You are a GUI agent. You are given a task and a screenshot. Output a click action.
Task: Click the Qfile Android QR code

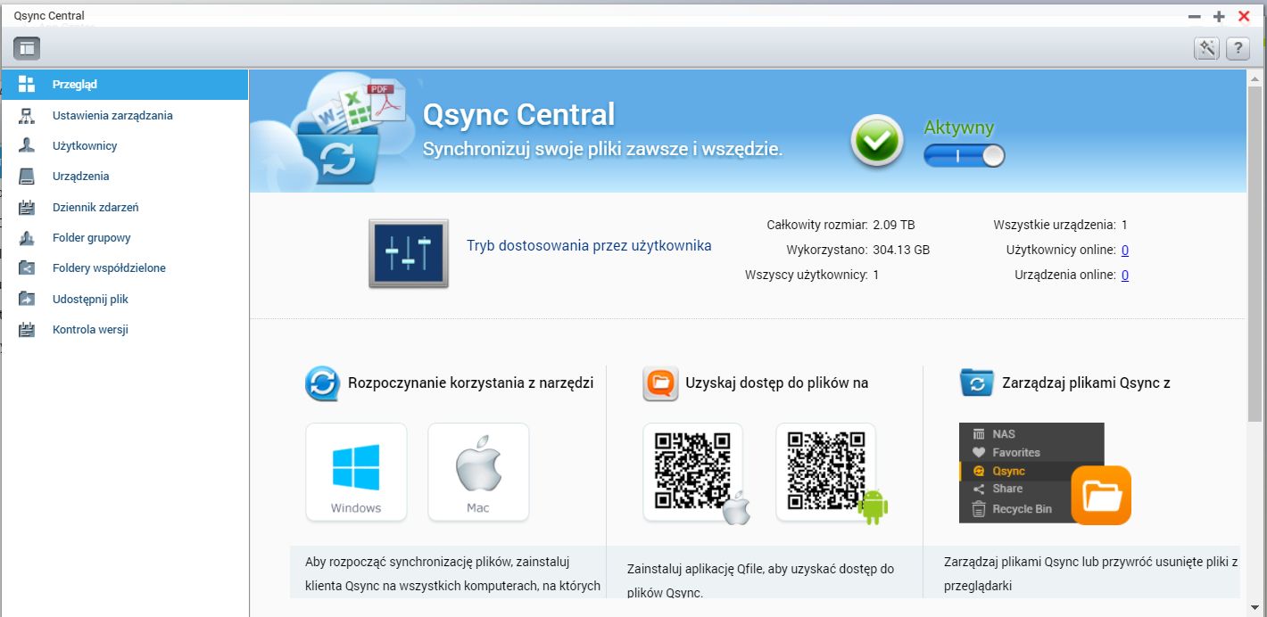point(826,472)
